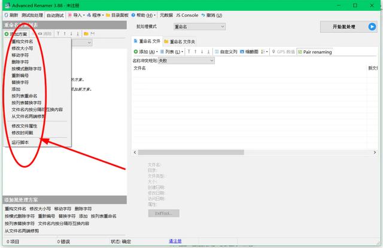Choose 修改时间戳 in the dropdown menu

[22, 133]
